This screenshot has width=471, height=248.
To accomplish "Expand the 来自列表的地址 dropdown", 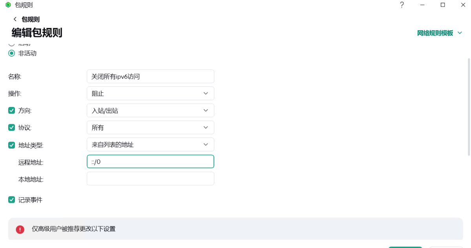I will 150,145.
